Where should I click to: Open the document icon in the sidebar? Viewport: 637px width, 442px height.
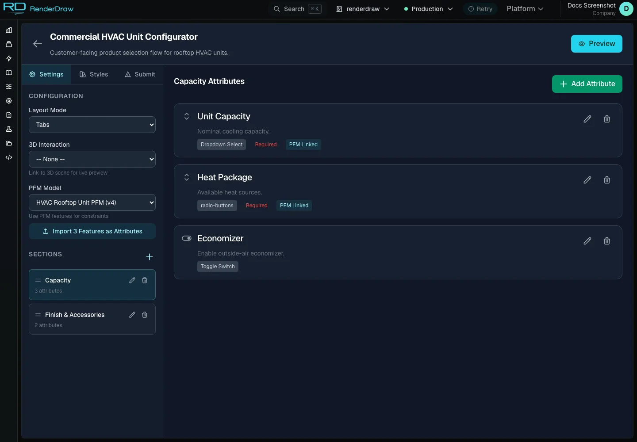(9, 115)
